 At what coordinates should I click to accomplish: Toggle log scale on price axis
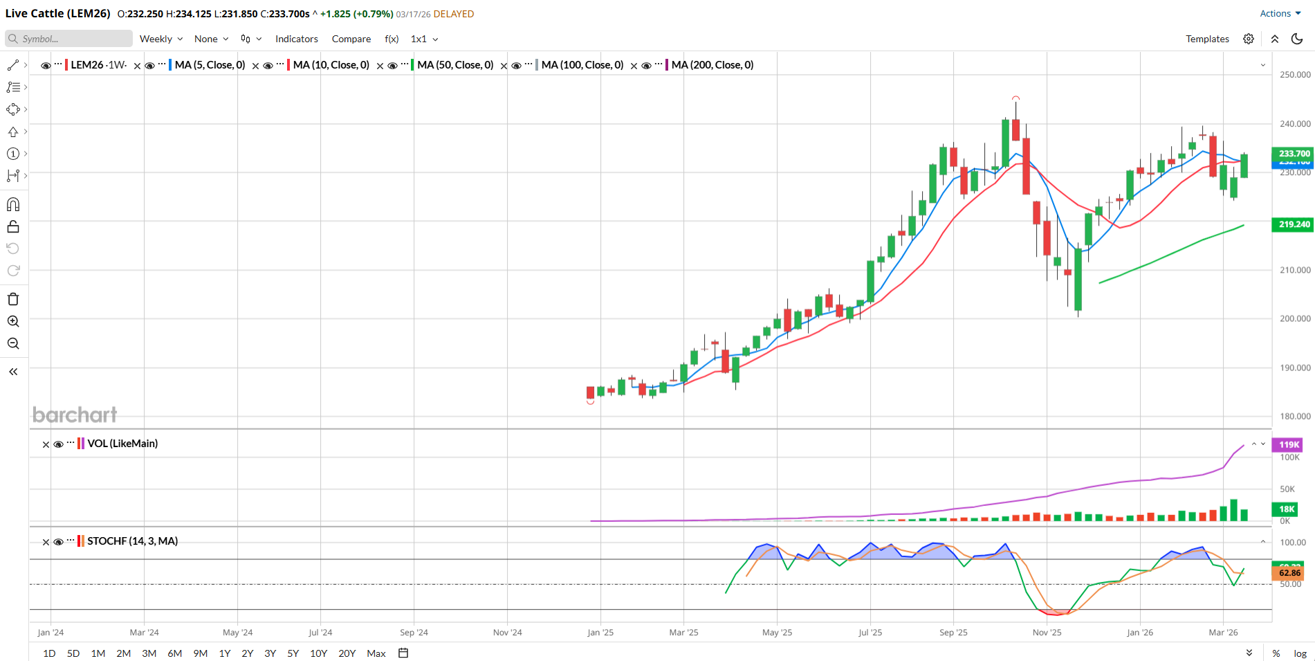click(1300, 653)
